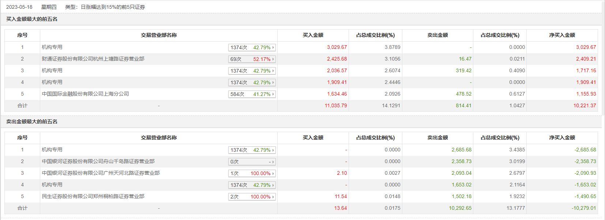The height and width of the screenshot is (220, 605).
Task: Click the 卖出金额 header in the sell table
Action: click(437, 138)
